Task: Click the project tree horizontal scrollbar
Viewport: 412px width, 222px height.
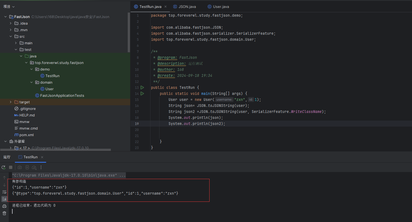Action: click(56, 150)
